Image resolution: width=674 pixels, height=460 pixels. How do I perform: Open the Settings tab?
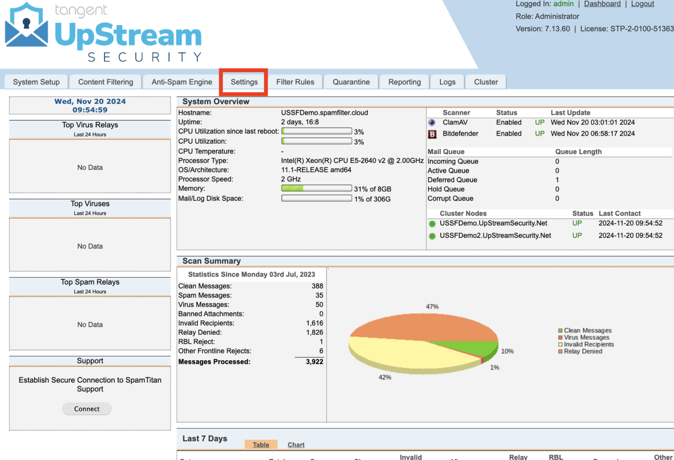point(244,82)
